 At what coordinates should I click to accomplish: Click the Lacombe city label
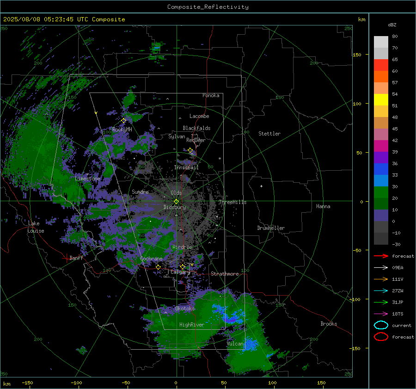point(199,116)
